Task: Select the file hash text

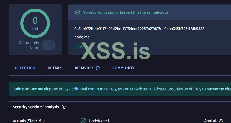Action: coord(139,29)
